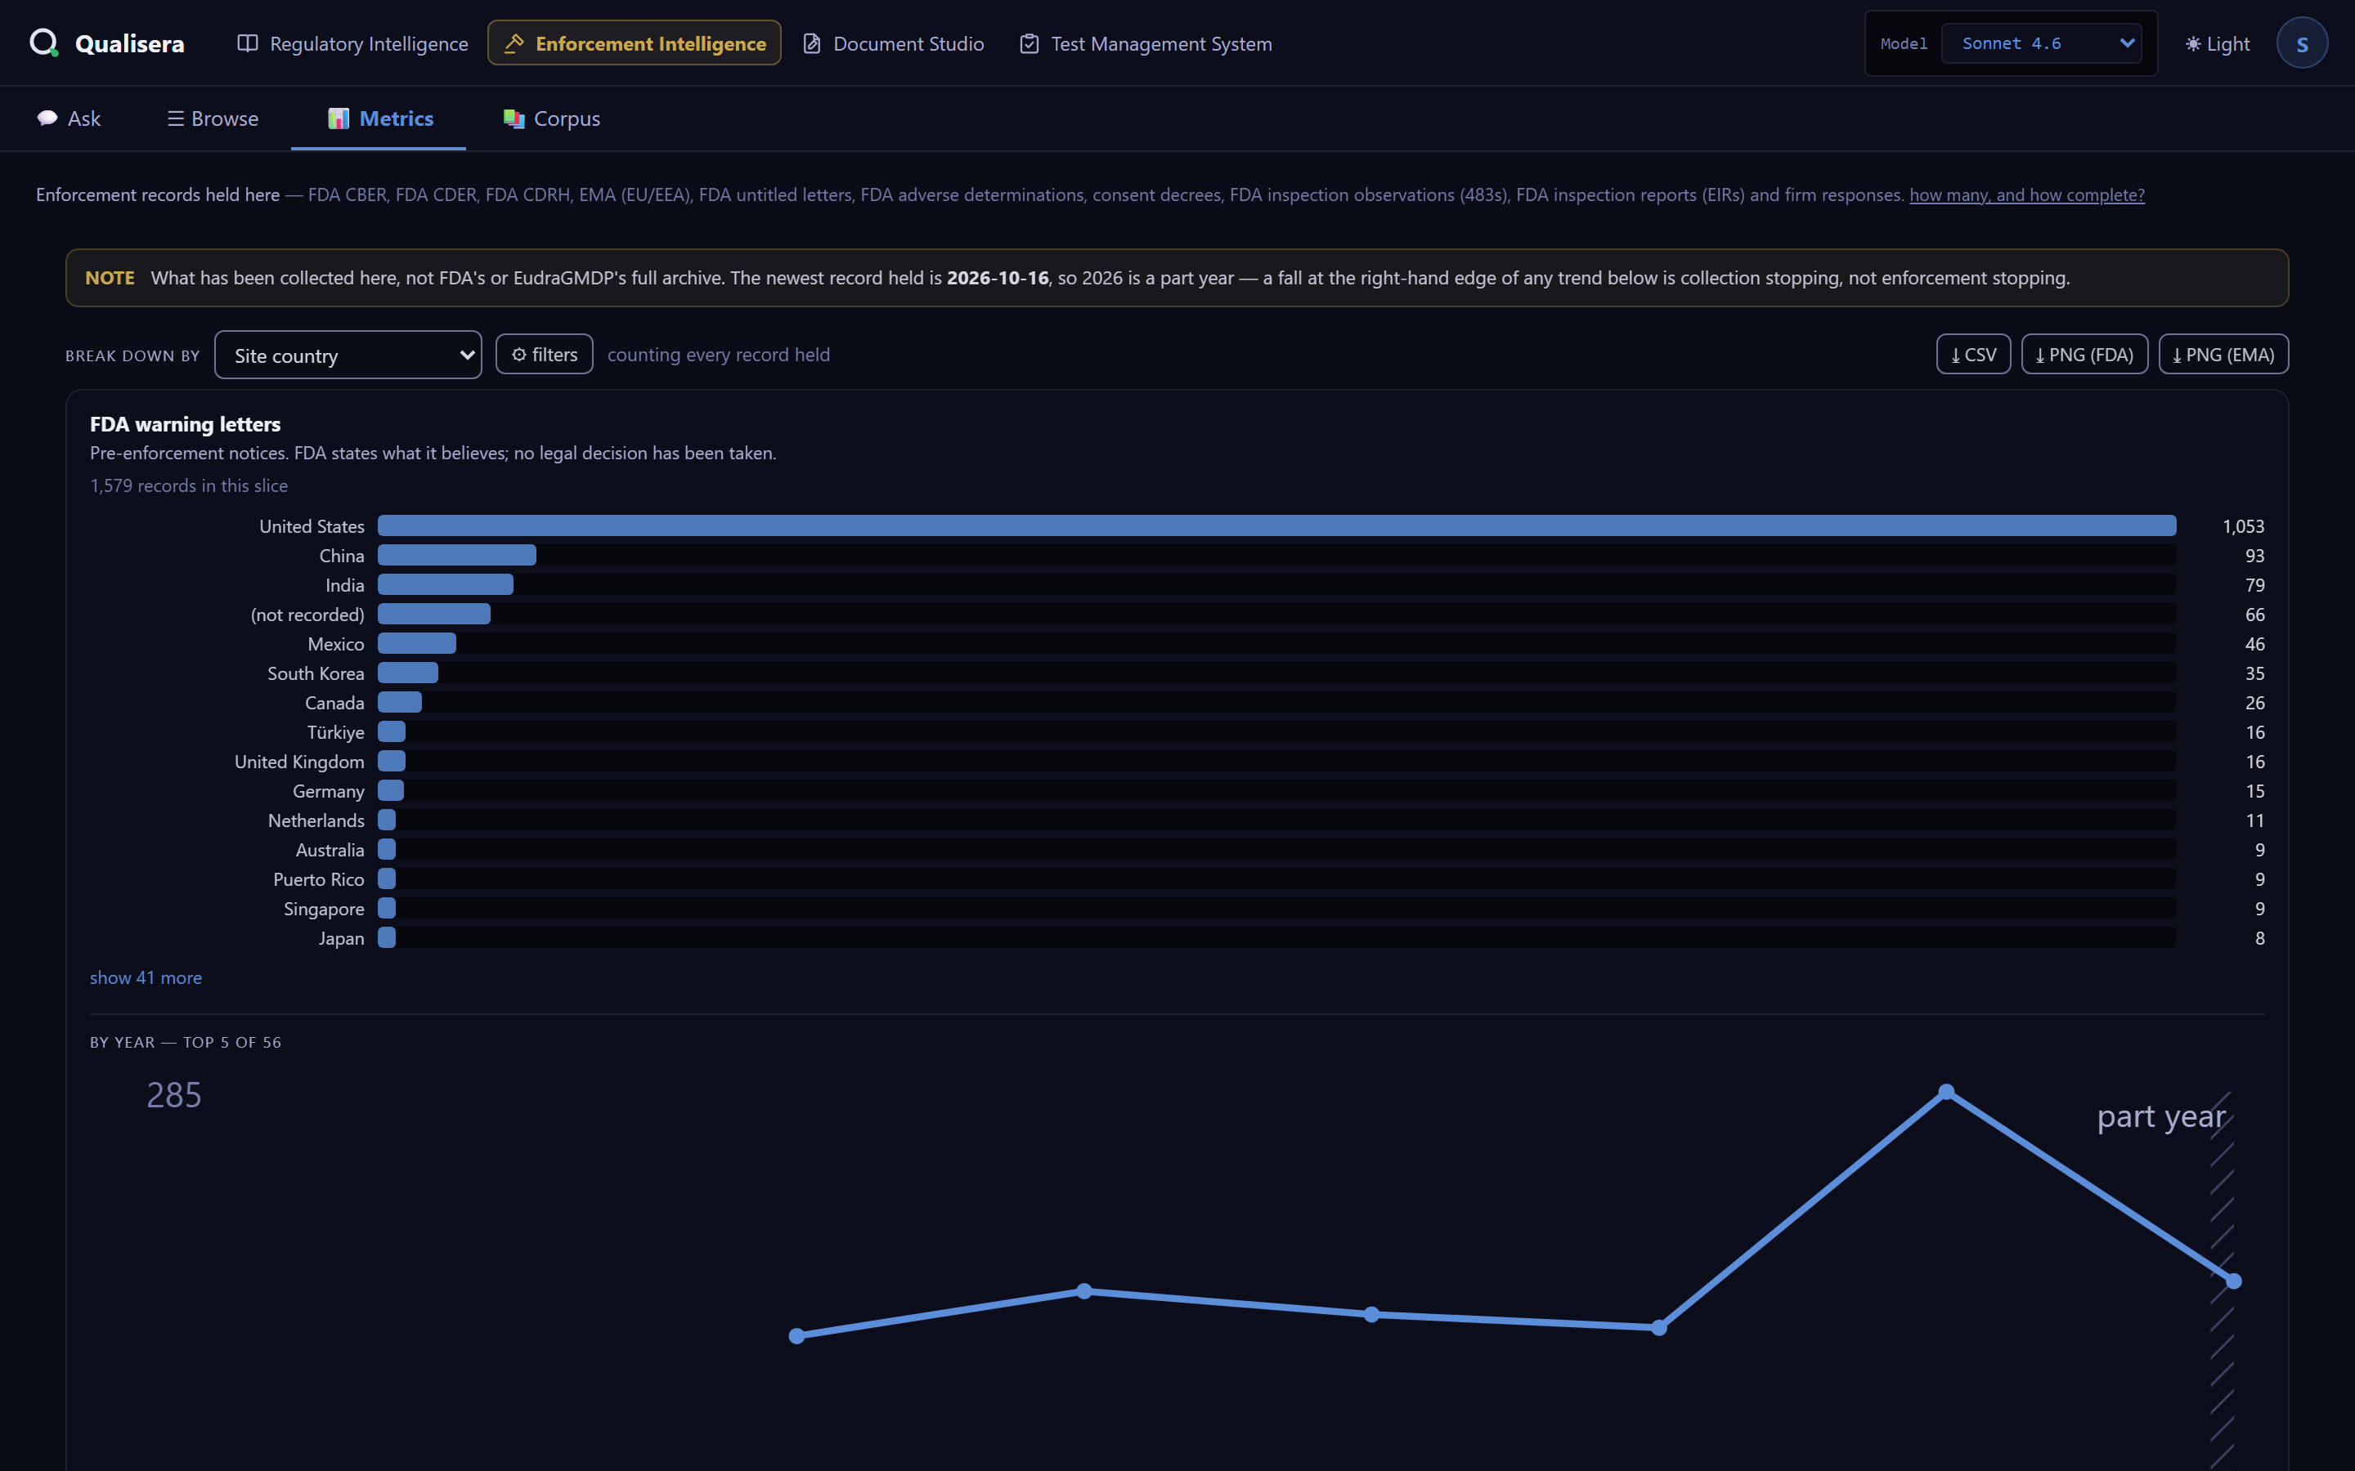
Task: Click the United States bar
Action: pyautogui.click(x=1276, y=526)
